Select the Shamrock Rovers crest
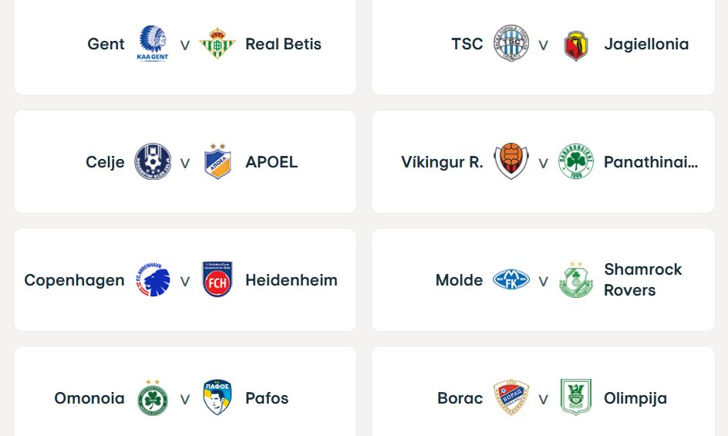 576,280
